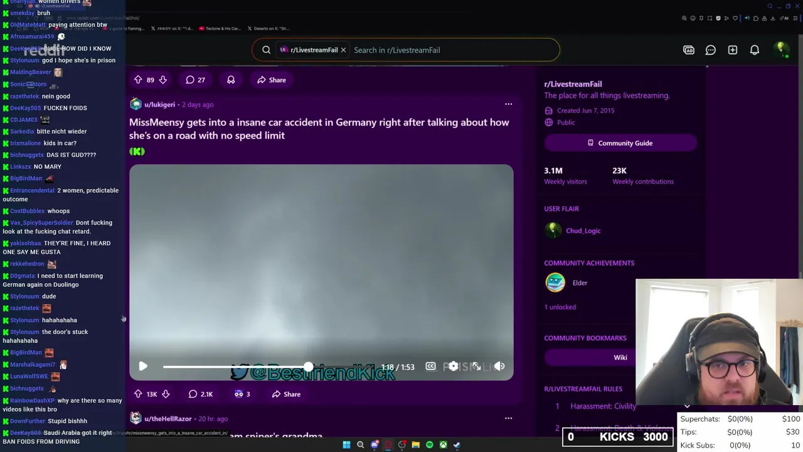Open Reddit advertise icon
The width and height of the screenshot is (803, 452).
point(689,50)
